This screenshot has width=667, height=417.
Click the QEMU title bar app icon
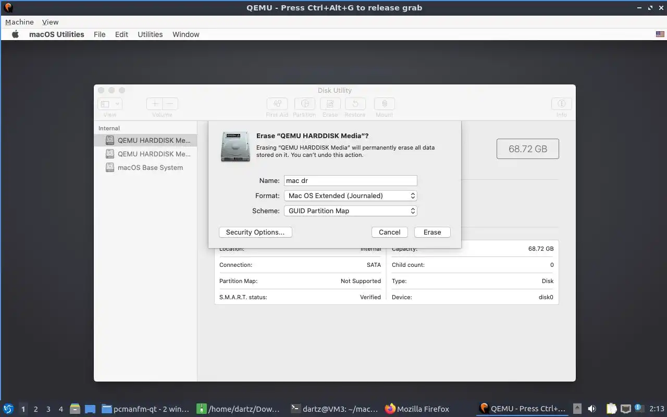[8, 8]
